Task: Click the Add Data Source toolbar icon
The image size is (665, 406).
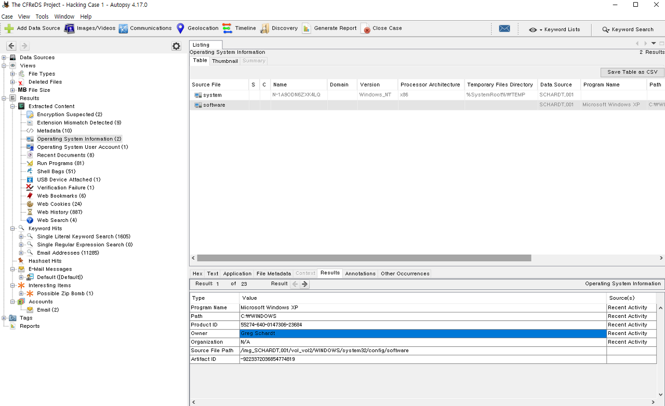Action: click(x=9, y=29)
